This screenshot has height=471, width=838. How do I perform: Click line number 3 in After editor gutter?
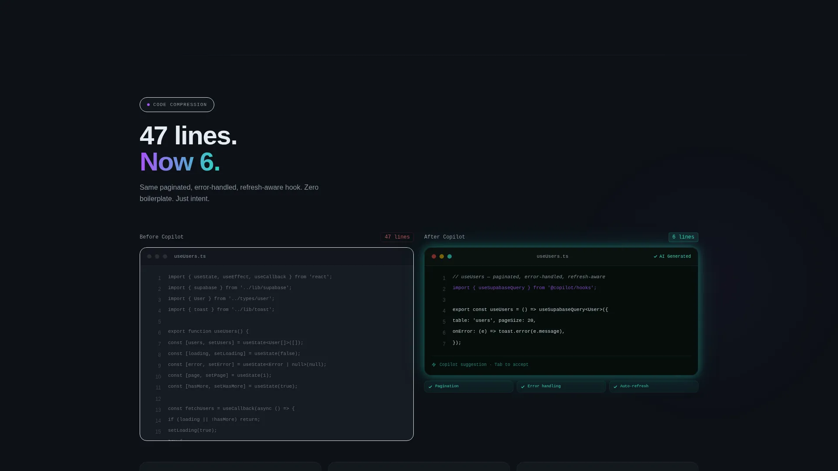444,300
